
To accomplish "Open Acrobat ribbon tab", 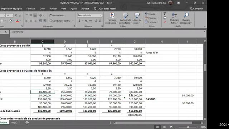I will (x=85, y=9).
